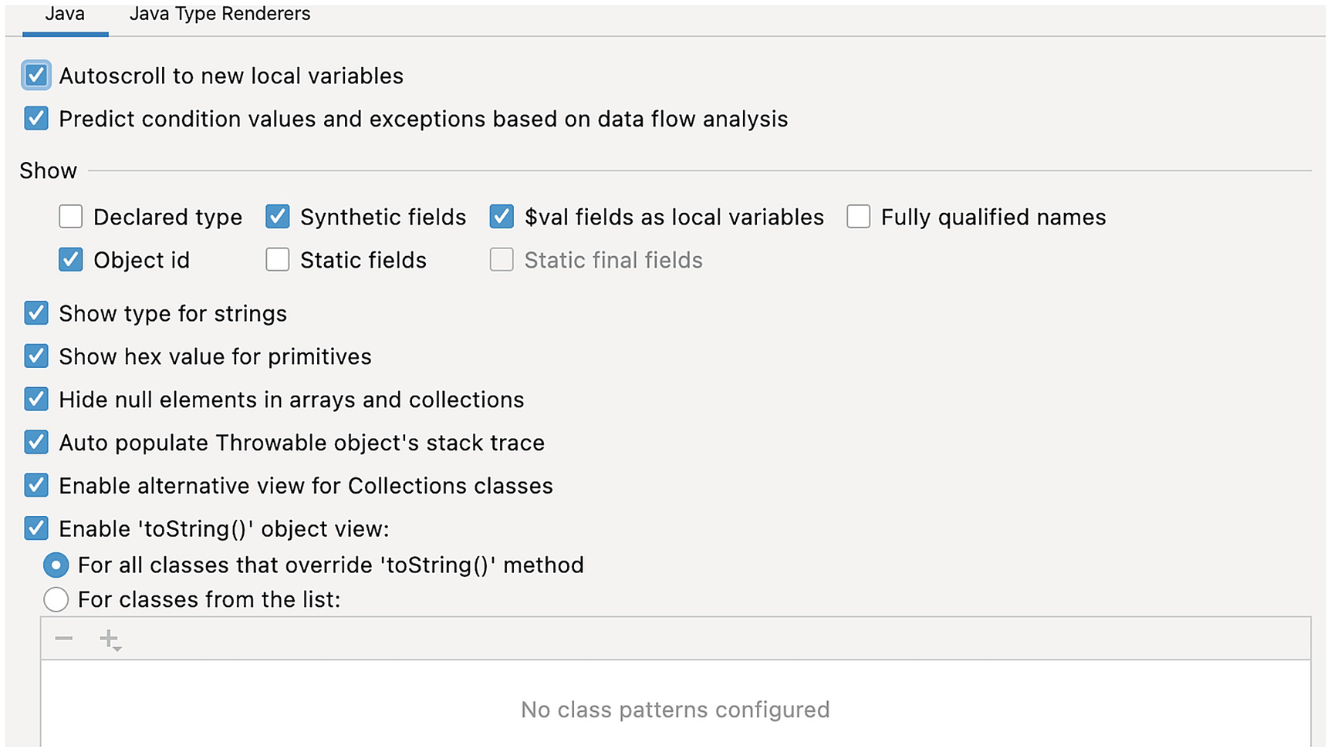
Task: Uncheck Show hex value for primitives
Action: tap(36, 356)
